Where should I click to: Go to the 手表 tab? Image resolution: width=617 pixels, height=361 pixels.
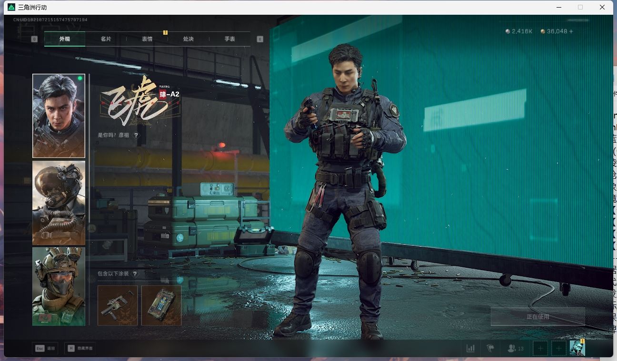pyautogui.click(x=230, y=39)
